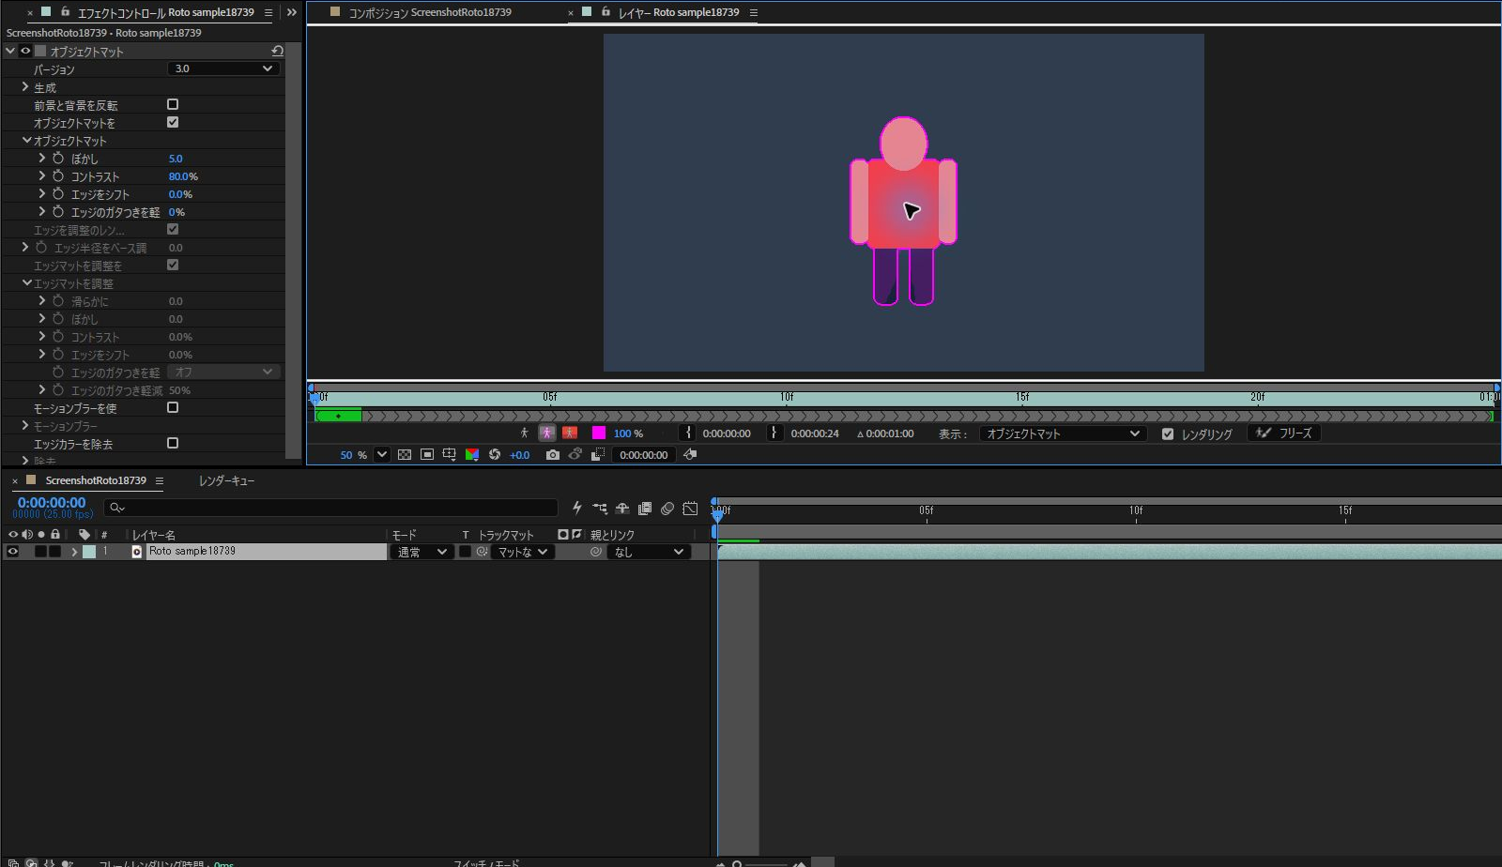This screenshot has height=867, width=1502.
Task: Toggle frame blending switch in timeline
Action: tap(645, 509)
